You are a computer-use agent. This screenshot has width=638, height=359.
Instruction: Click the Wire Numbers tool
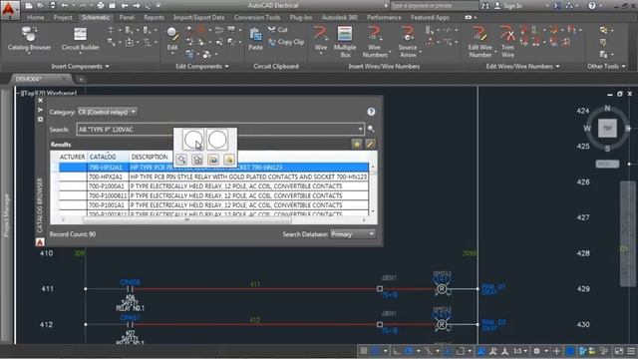375,41
